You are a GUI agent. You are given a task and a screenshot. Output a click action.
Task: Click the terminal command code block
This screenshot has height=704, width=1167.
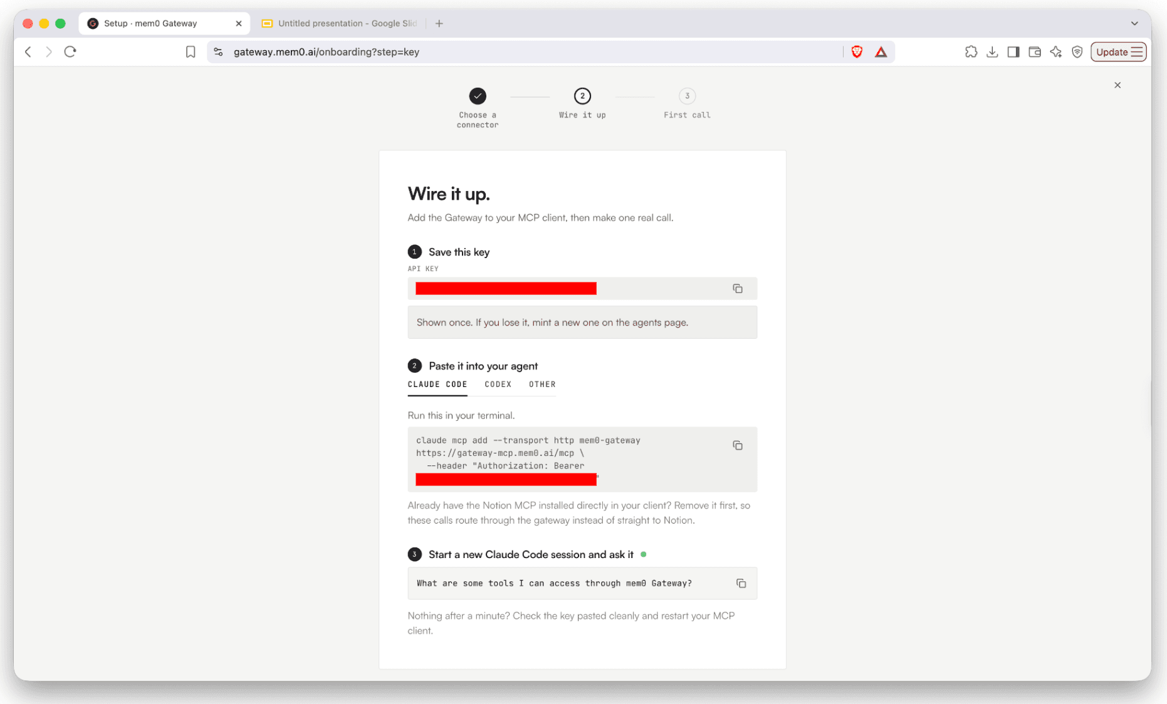pyautogui.click(x=582, y=460)
